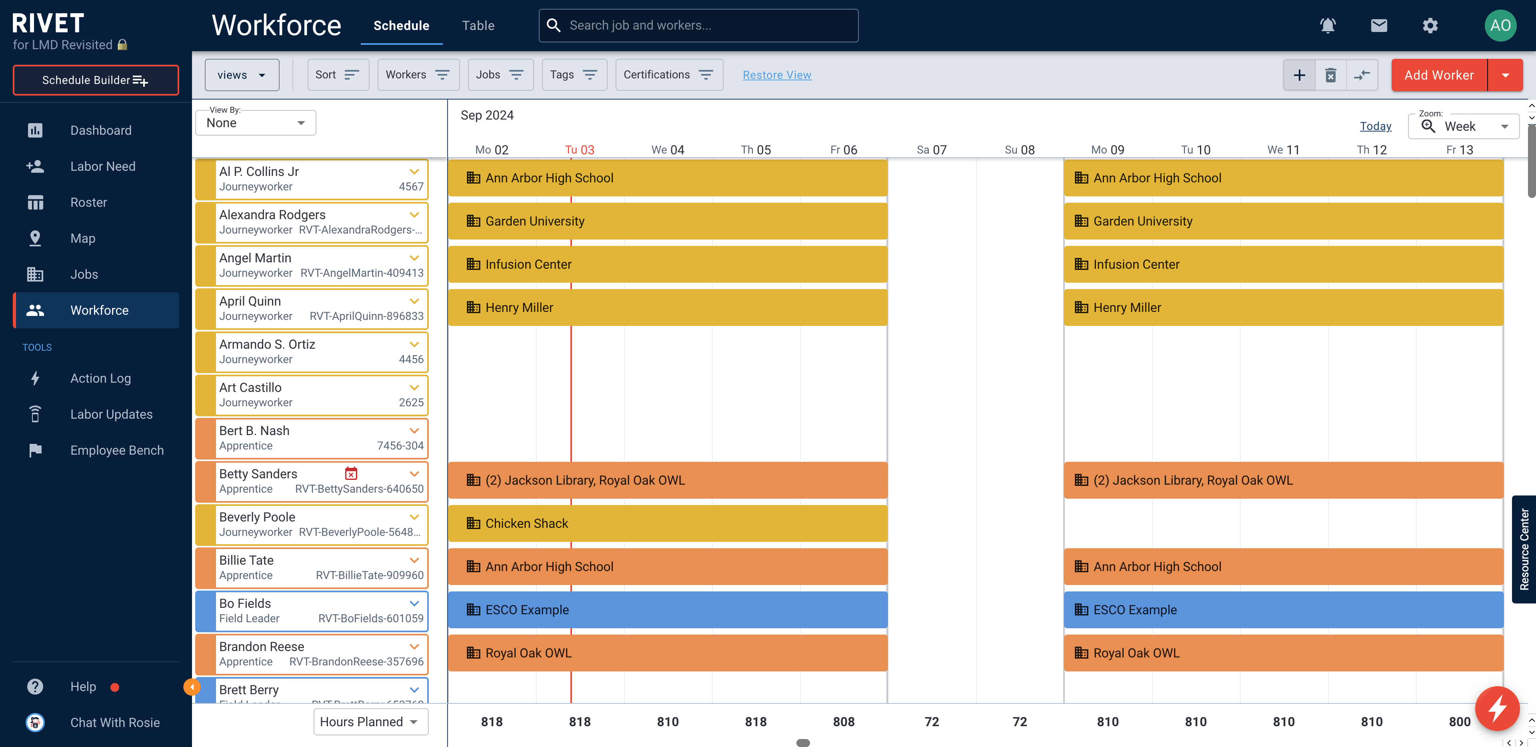Click Brandon Reese worker name
This screenshot has height=747, width=1536.
tap(261, 646)
